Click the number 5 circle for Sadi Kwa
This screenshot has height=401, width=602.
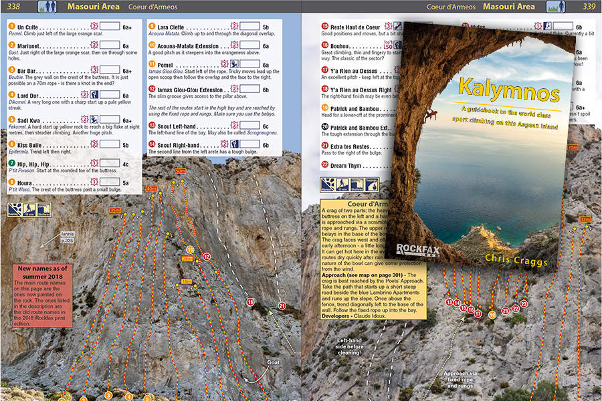pos(11,120)
